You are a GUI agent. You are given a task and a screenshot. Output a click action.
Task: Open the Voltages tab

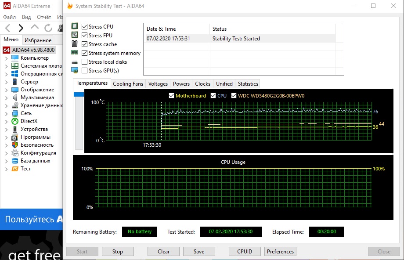click(158, 84)
